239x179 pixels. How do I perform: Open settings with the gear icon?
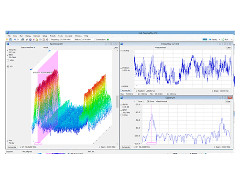click(x=47, y=40)
